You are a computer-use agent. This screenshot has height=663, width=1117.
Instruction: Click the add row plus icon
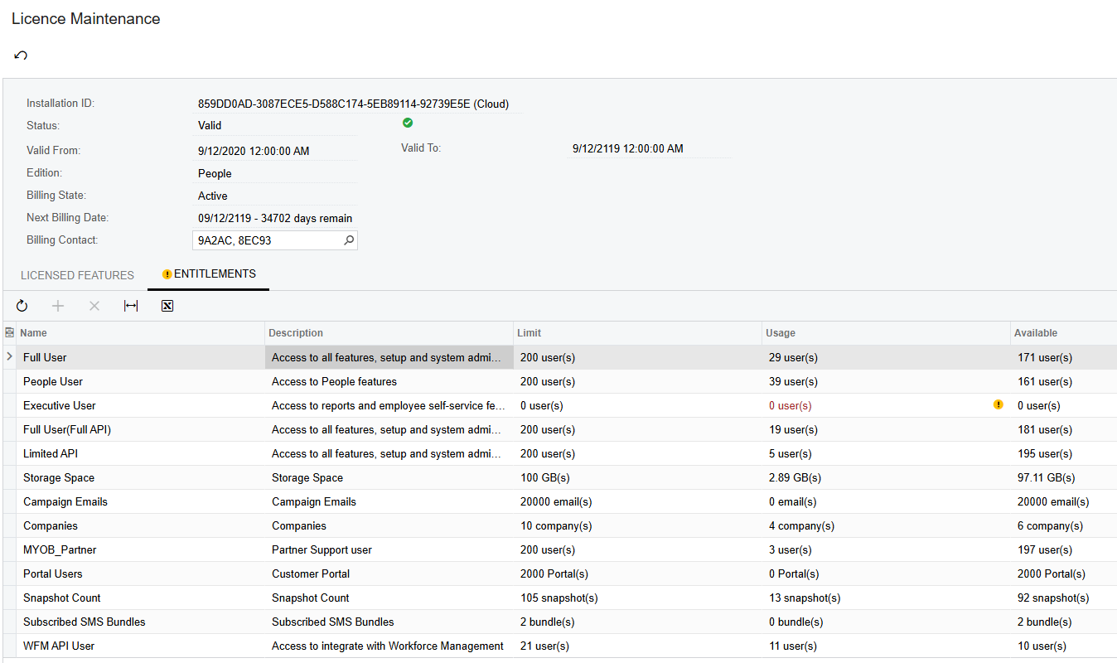[58, 306]
